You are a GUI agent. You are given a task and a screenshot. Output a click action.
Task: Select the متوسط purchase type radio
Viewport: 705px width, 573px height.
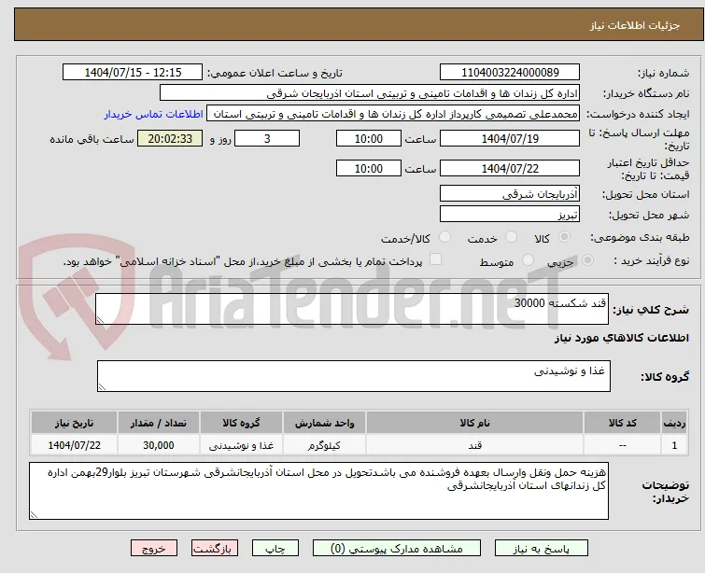[x=528, y=260]
